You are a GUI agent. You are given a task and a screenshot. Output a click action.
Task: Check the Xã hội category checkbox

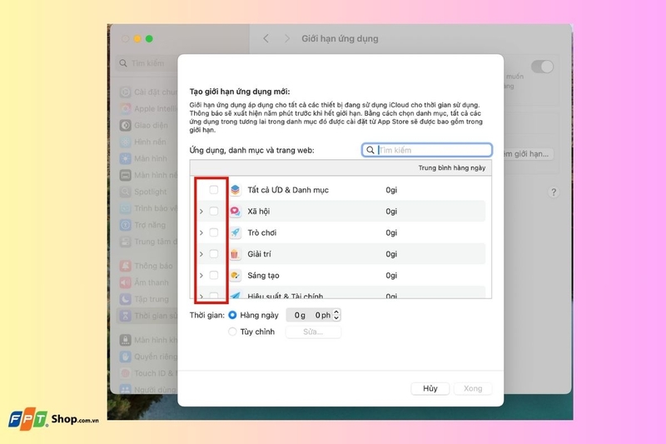(x=214, y=211)
